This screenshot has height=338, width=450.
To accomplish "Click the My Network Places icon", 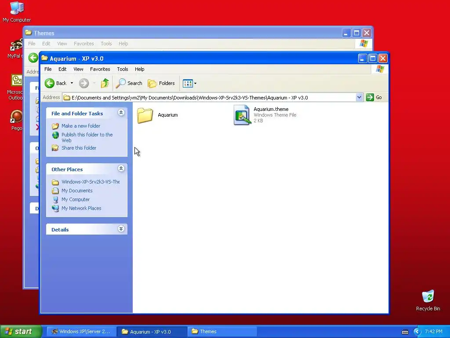I will pos(55,208).
